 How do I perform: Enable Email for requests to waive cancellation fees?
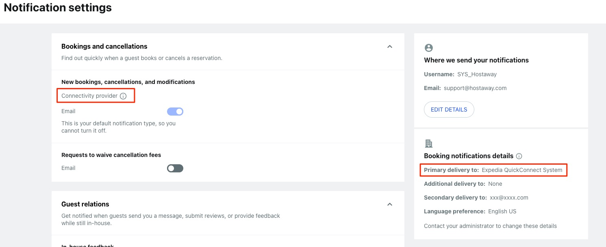175,168
